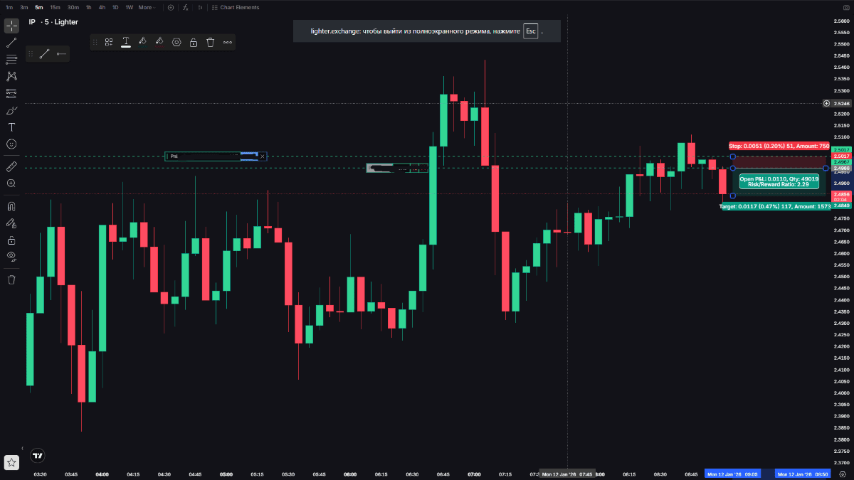Click the Esc key button in fullscreen notice
Screen dimensions: 854x480
pos(530,31)
